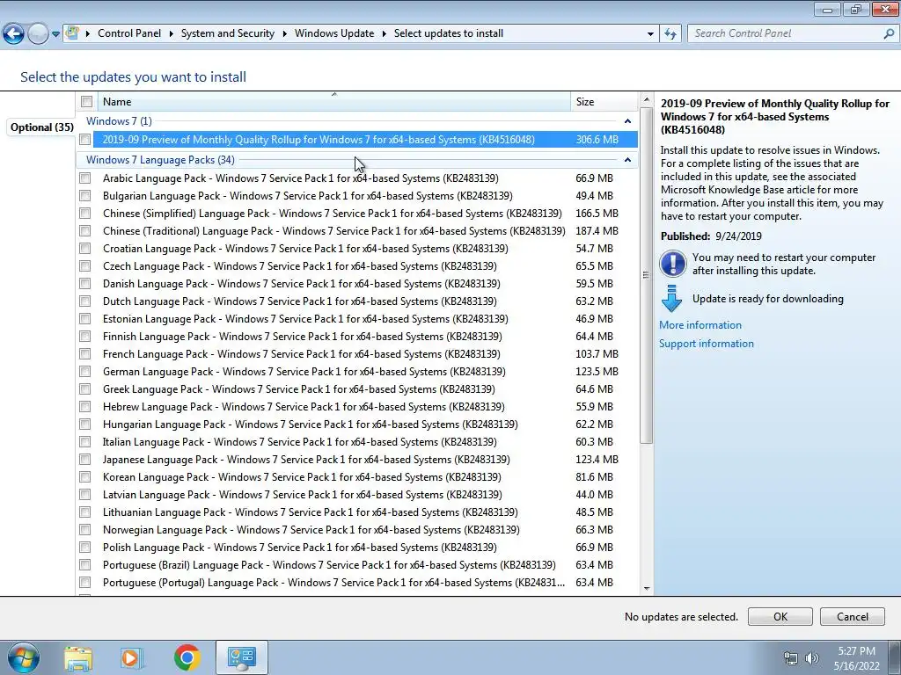
Task: Click the blue download arrow icon
Action: (x=671, y=299)
